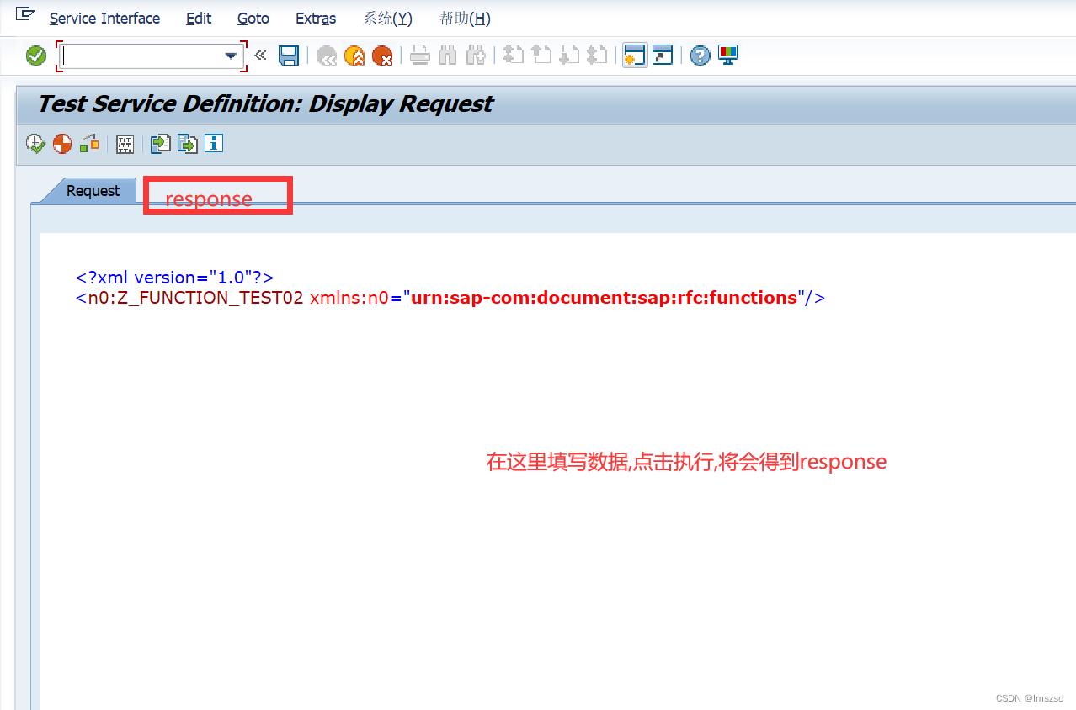Collapse the command field with the « arrows
The image size is (1076, 710).
click(260, 56)
